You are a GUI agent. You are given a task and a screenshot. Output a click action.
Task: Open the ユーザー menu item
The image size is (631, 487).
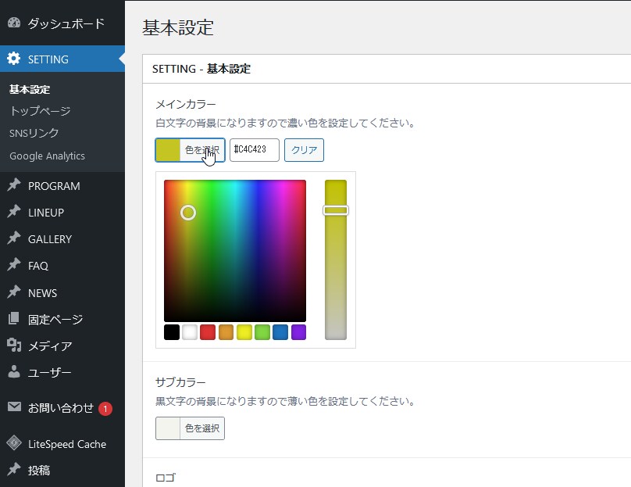coord(62,372)
